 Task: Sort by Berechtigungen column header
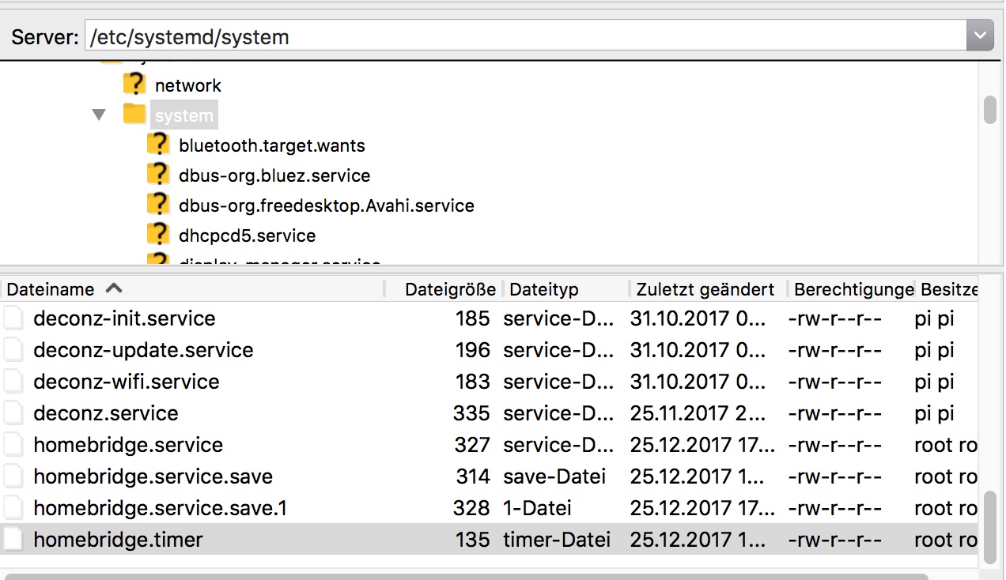tap(853, 289)
